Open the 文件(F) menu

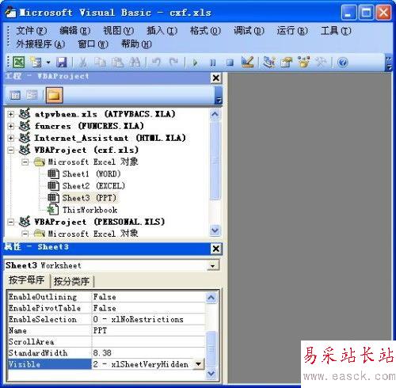tap(31, 31)
